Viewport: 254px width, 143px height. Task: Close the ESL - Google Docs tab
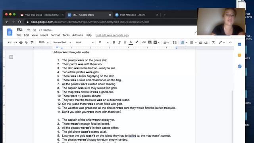click(x=110, y=15)
